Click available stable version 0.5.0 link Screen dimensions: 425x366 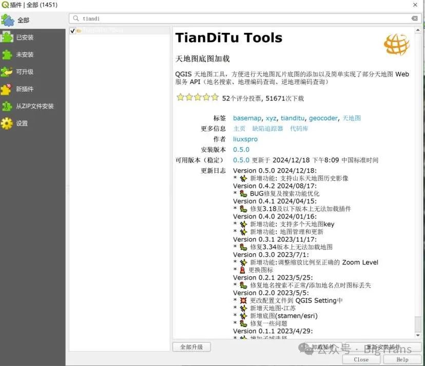[241, 160]
